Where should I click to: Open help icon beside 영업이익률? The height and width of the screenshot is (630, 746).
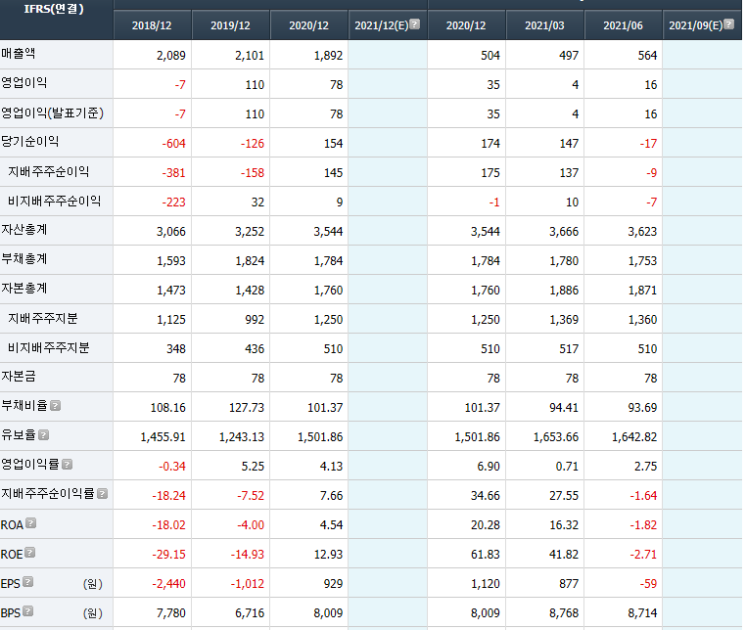click(x=68, y=465)
